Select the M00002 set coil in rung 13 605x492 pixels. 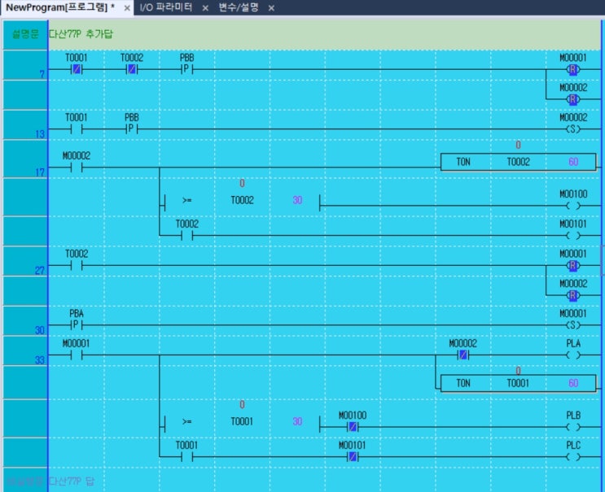[x=573, y=129]
